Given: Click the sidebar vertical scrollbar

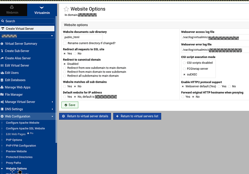Looking at the screenshot, I should tap(56, 79).
